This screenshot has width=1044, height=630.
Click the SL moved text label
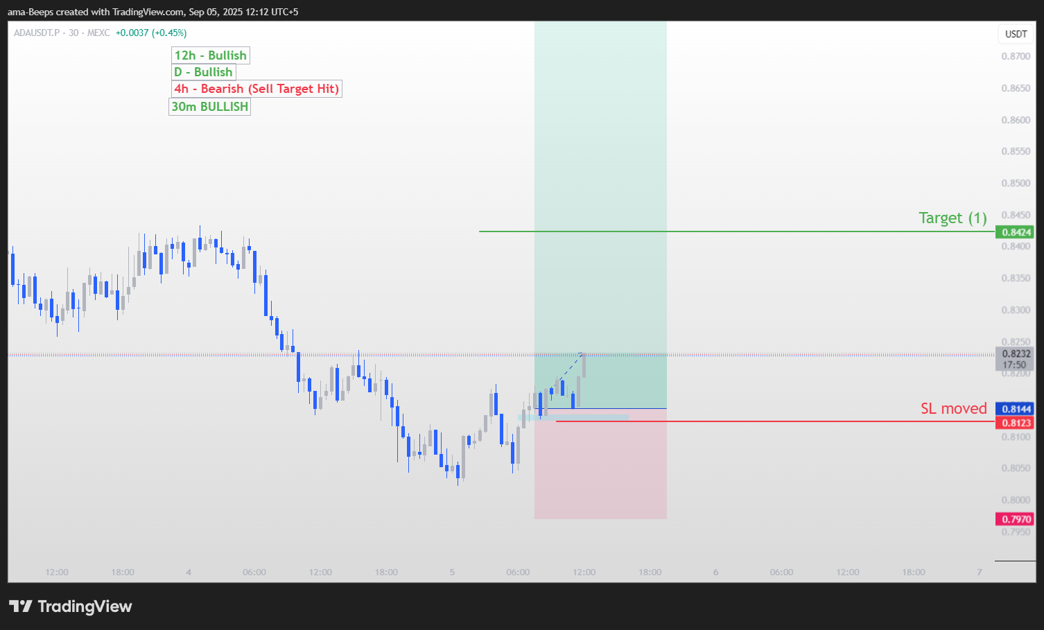point(953,408)
